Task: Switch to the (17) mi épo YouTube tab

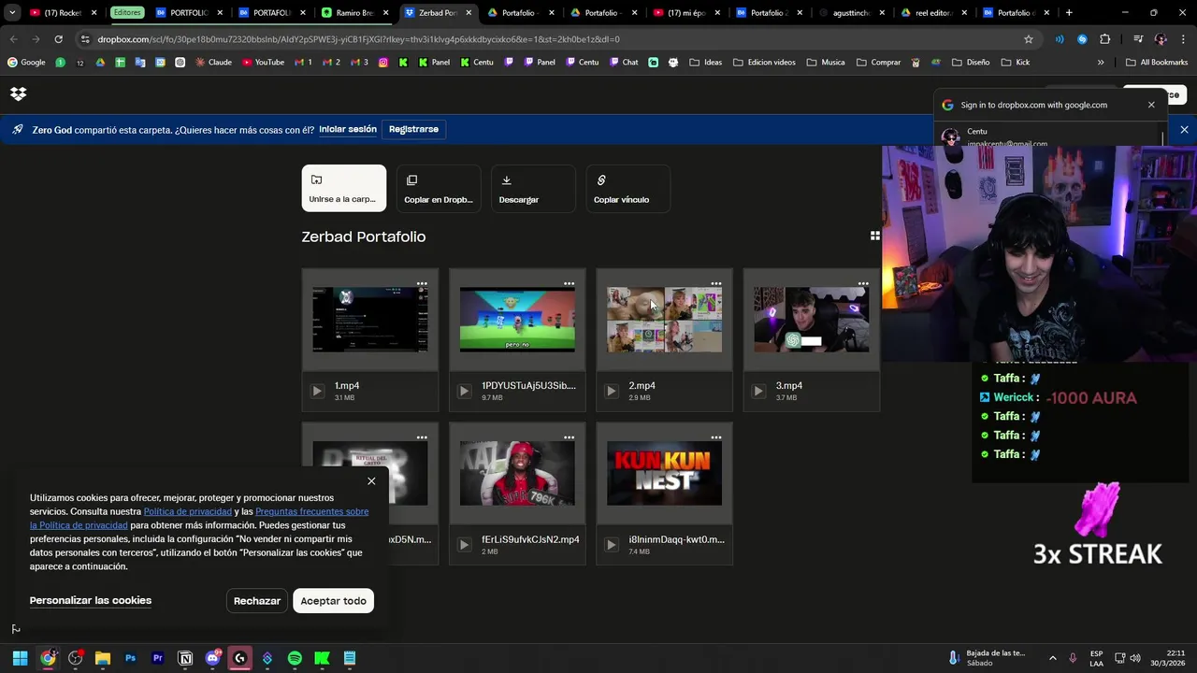Action: 685,13
